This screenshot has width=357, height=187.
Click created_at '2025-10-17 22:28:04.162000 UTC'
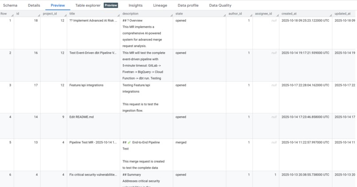[305, 85]
